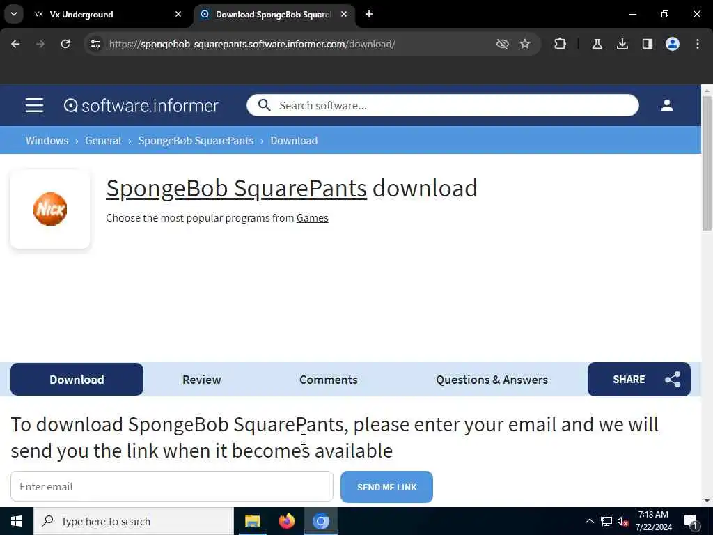The height and width of the screenshot is (535, 713).
Task: Open the user account icon in site header
Action: click(666, 106)
